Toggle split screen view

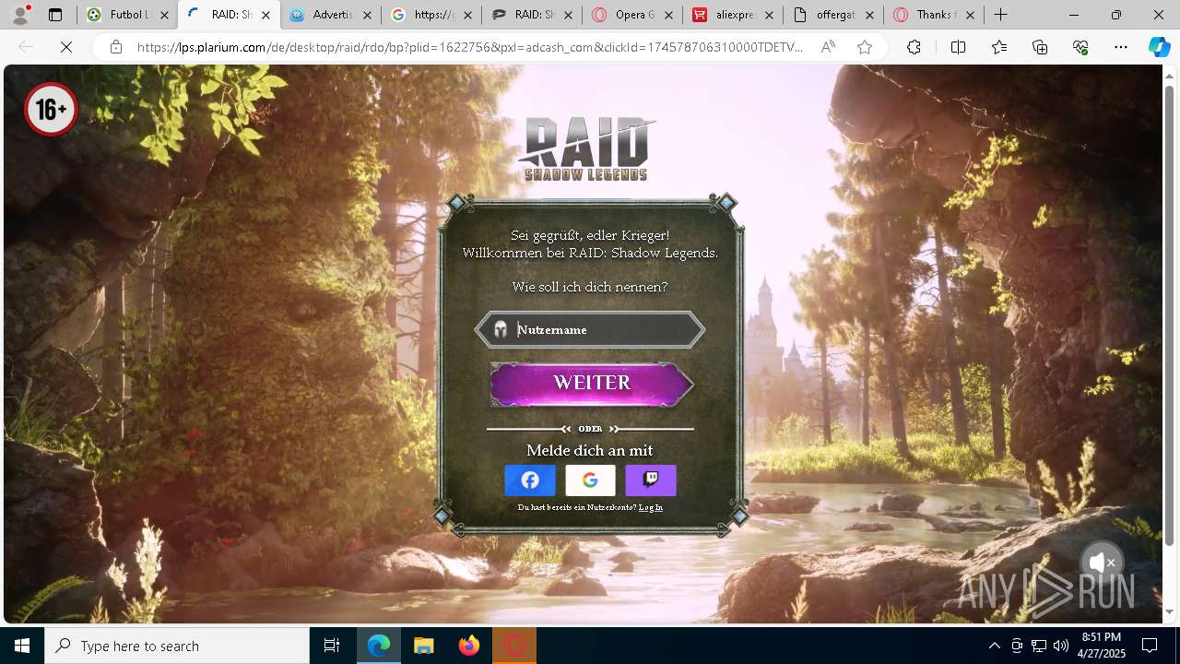958,47
